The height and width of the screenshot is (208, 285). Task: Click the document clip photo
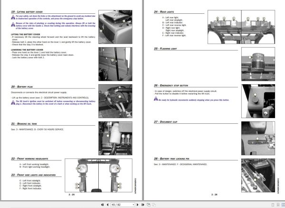pos(258,138)
